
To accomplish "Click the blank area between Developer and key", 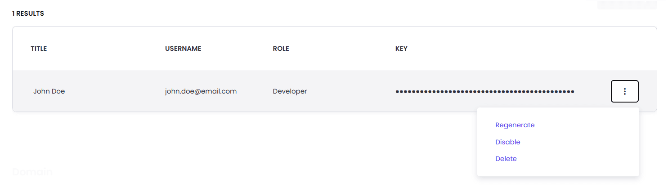I will coord(351,91).
